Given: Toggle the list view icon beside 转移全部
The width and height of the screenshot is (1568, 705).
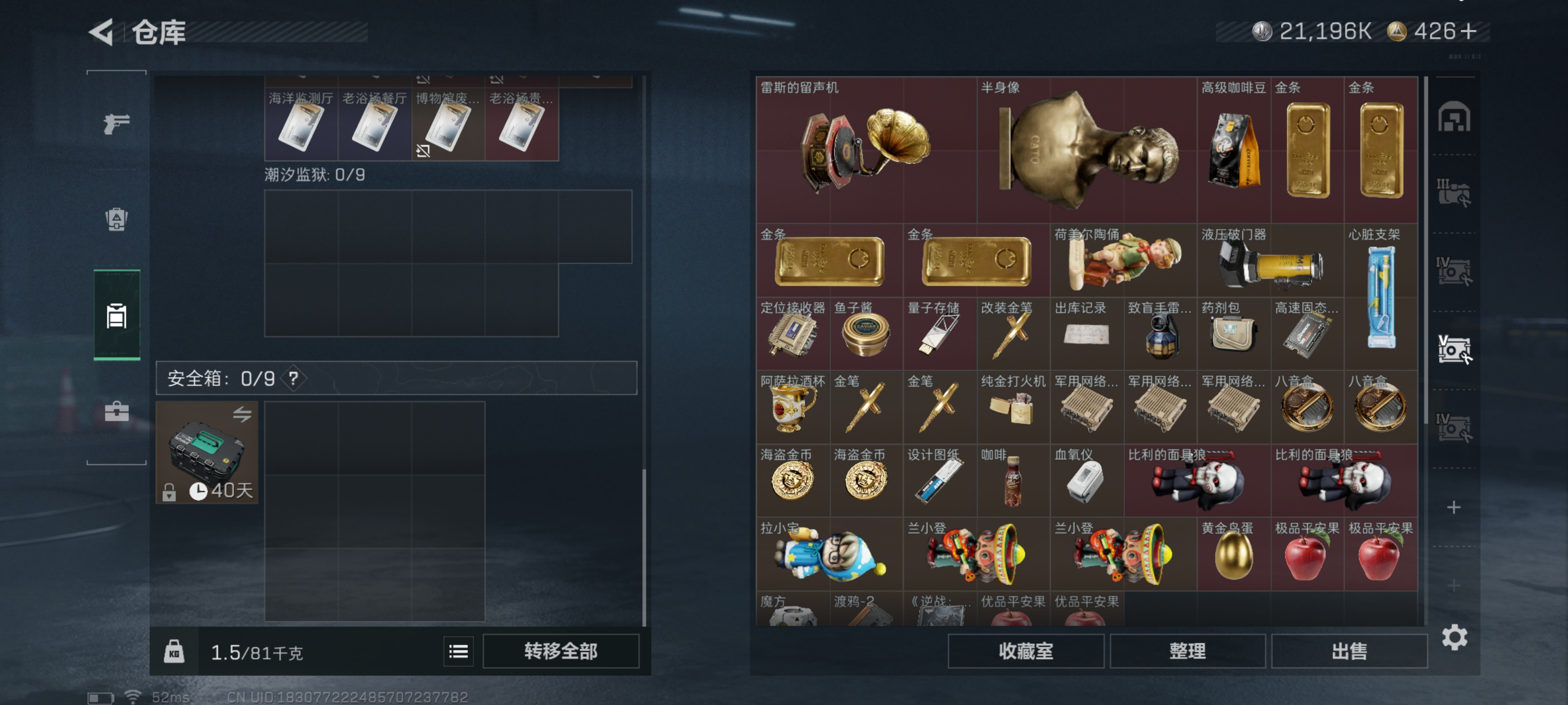Looking at the screenshot, I should 458,652.
